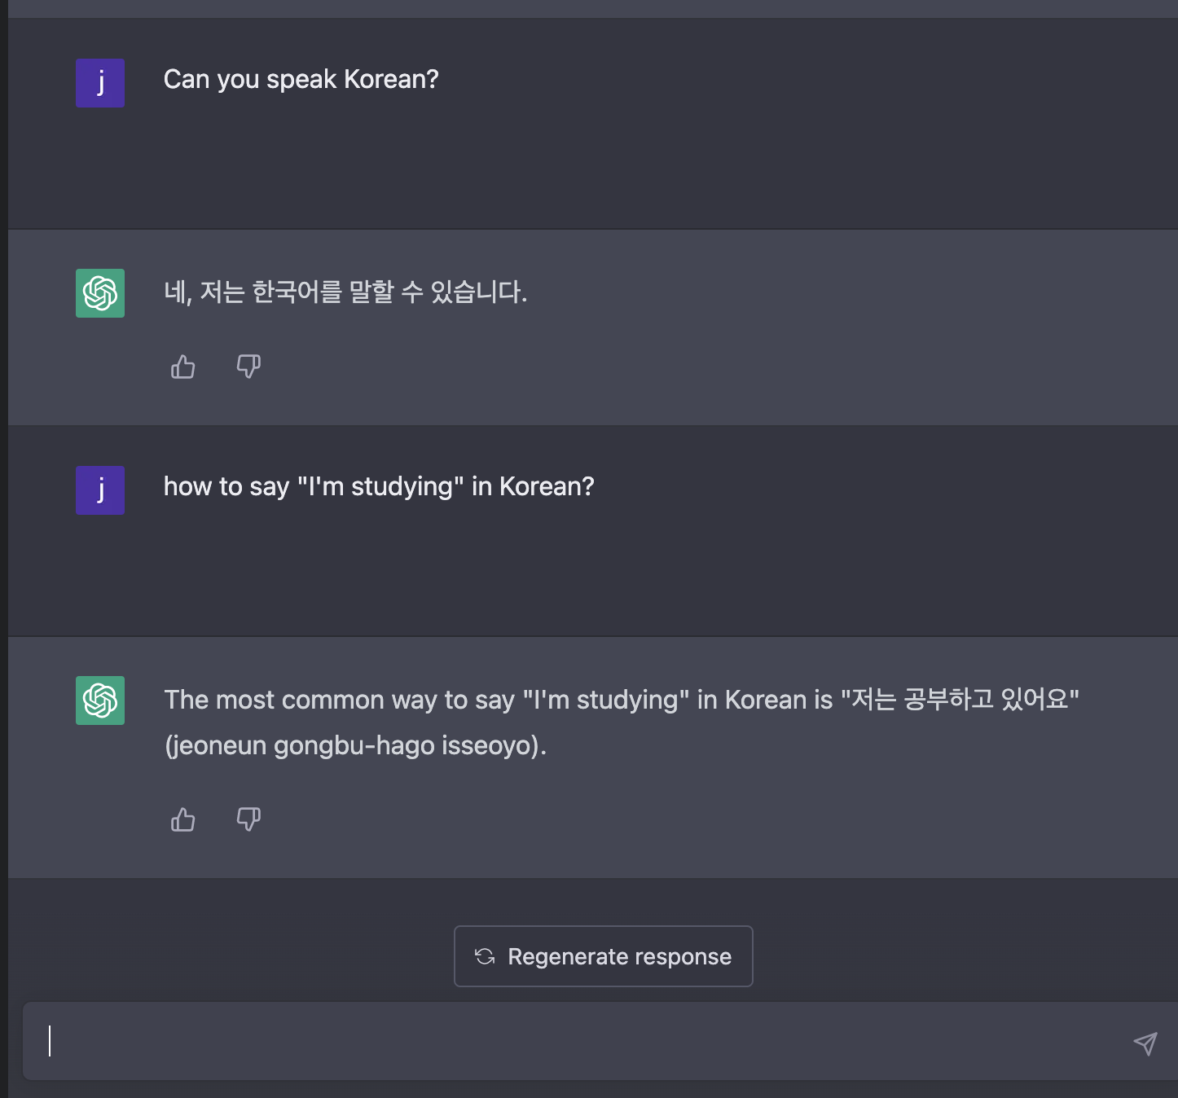
Task: Click the Korean reply "네, 저는 한국어를 말할 수 있습니다."
Action: 345,292
